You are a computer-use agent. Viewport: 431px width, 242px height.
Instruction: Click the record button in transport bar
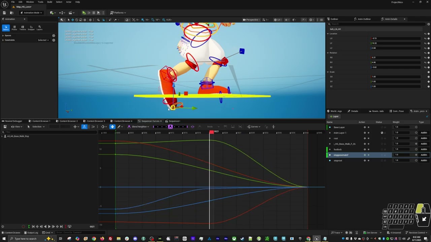click(23, 227)
